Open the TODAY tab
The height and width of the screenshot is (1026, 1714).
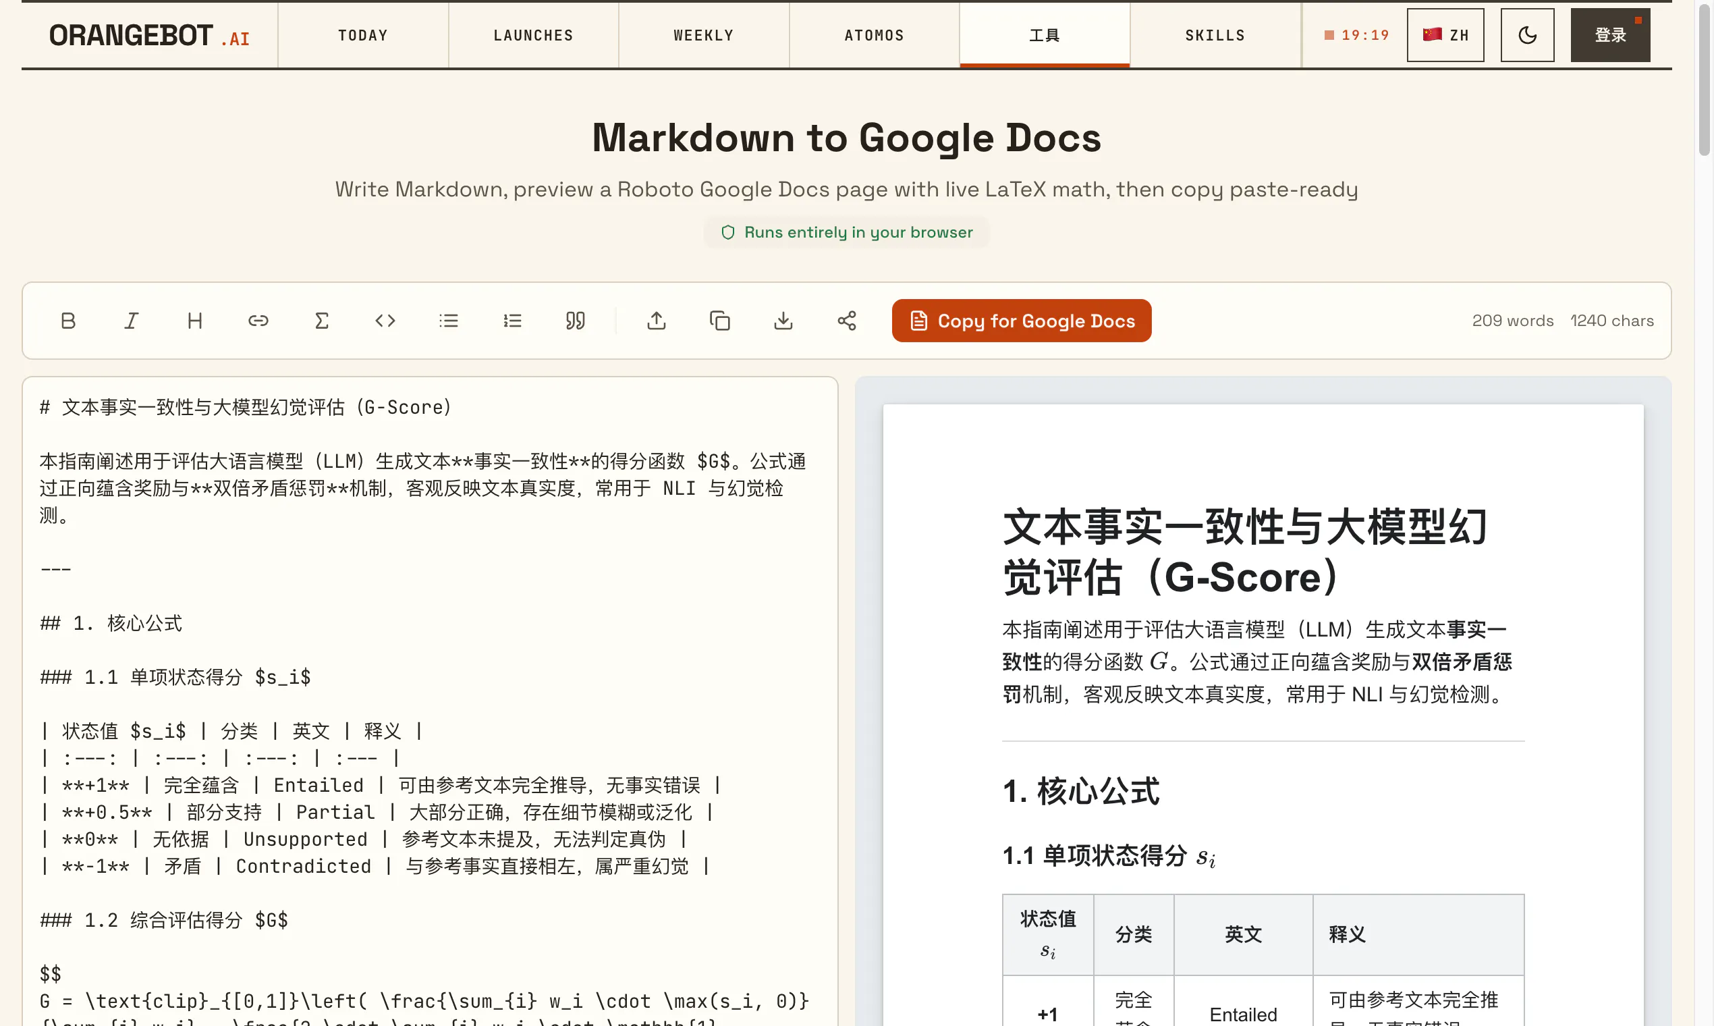pos(363,35)
